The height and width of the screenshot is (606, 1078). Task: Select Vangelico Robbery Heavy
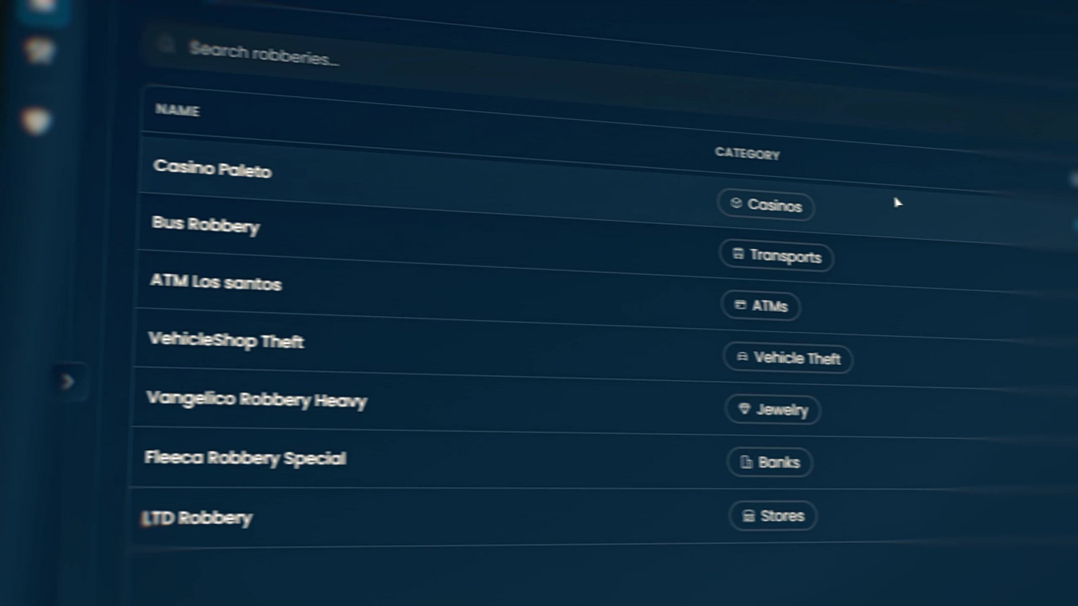click(x=257, y=400)
